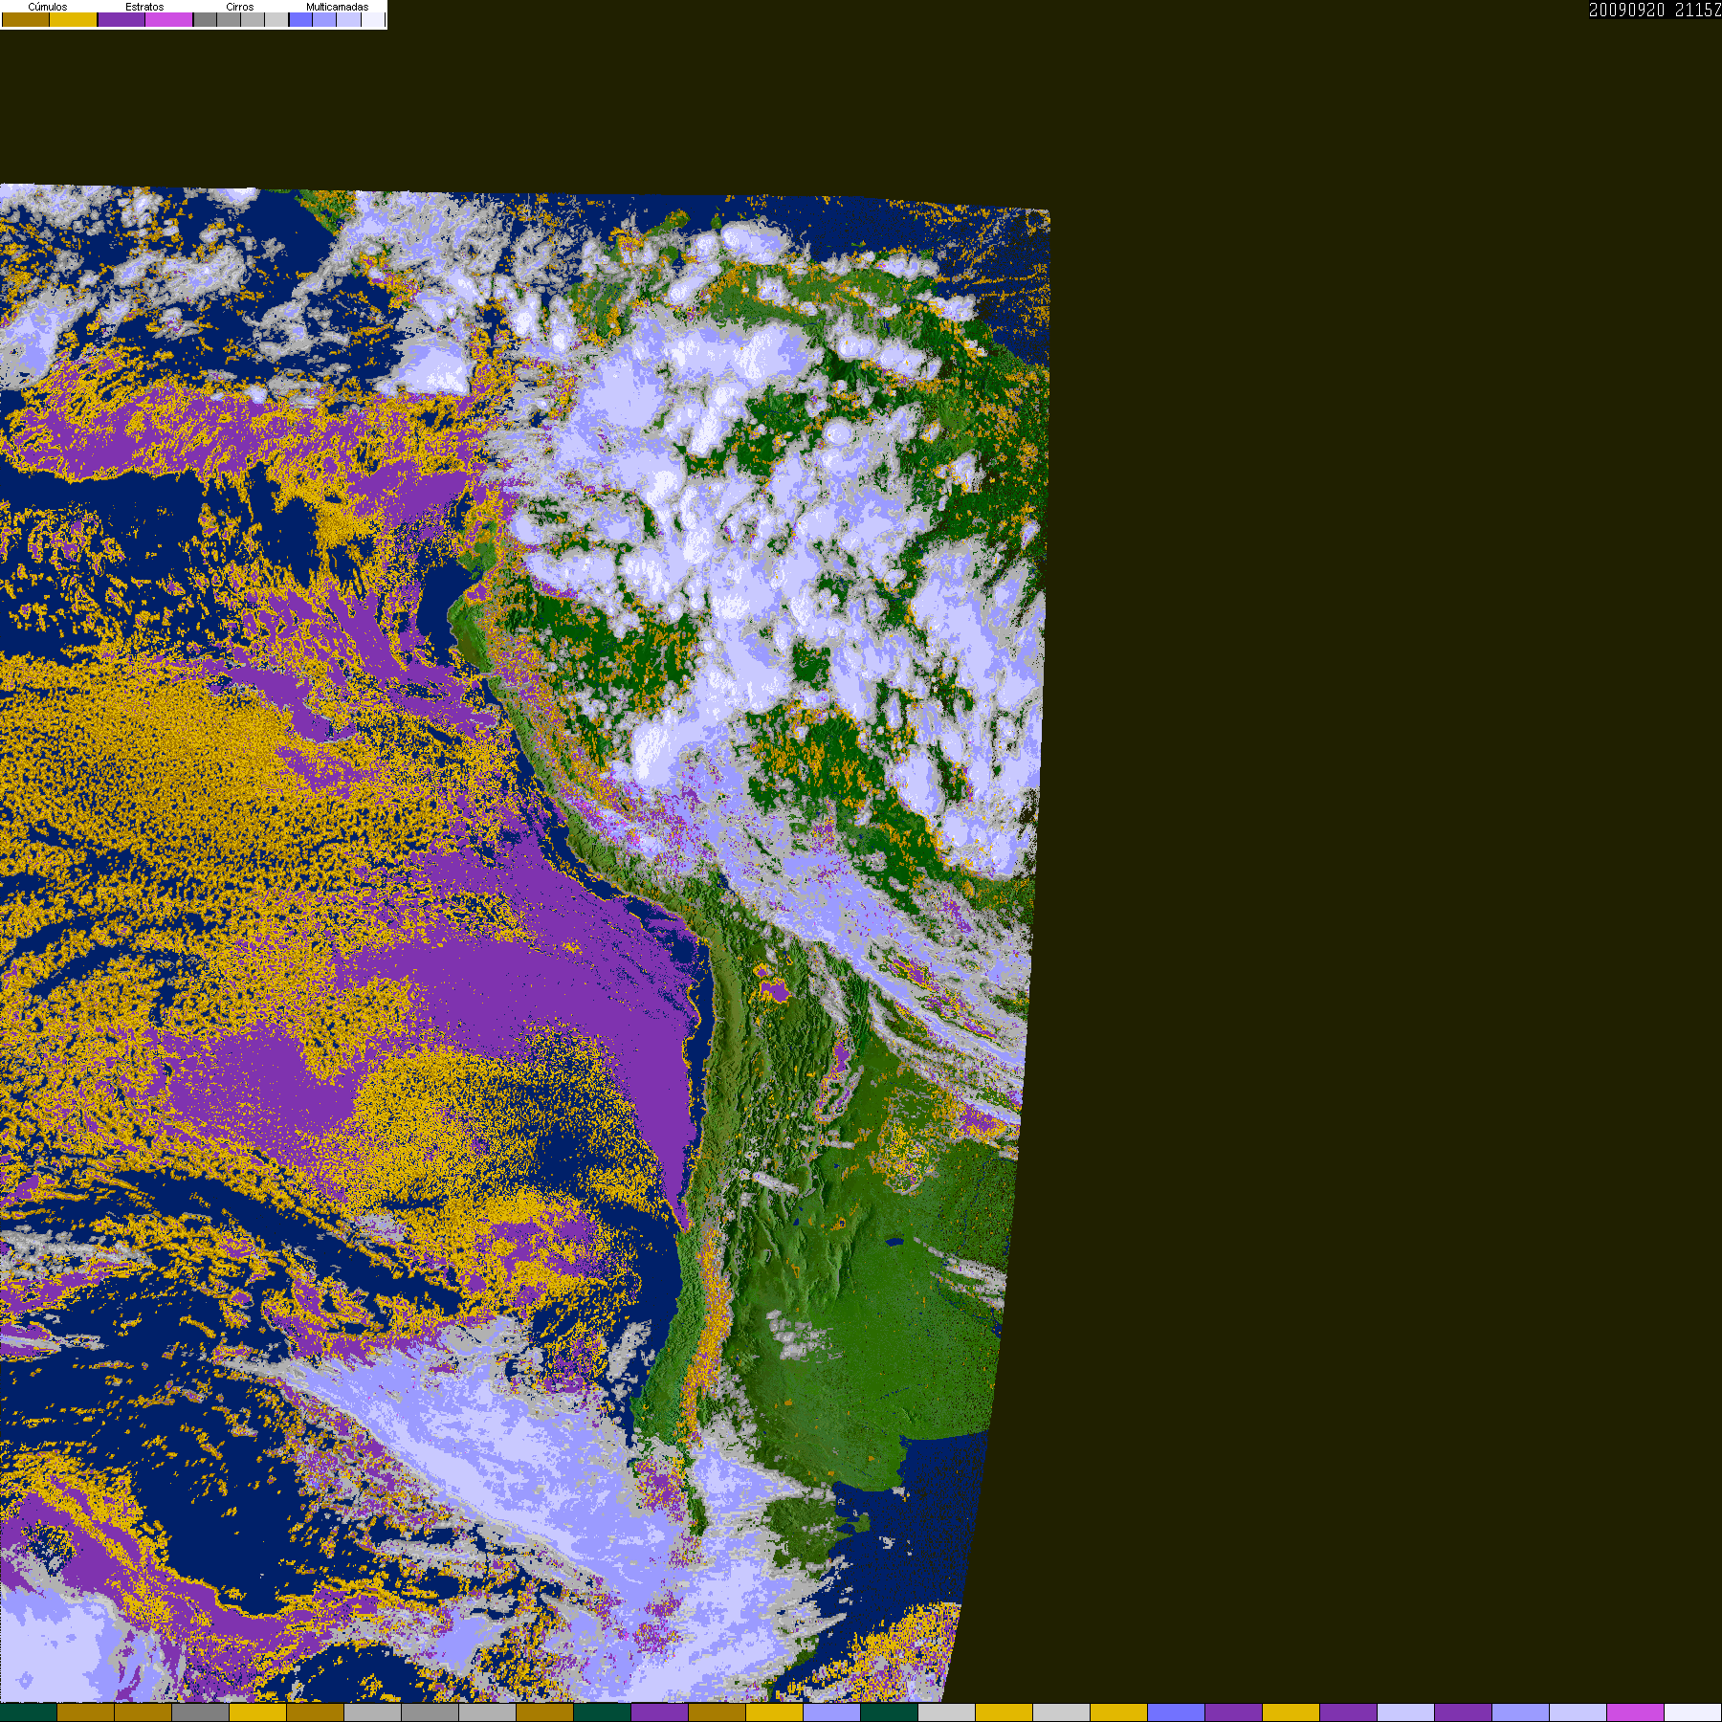
Task: Click the 'Estratos' legend label
Action: (x=144, y=7)
